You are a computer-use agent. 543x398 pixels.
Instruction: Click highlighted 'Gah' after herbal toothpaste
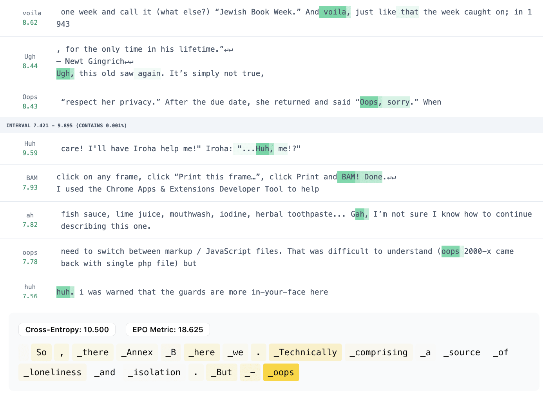pyautogui.click(x=359, y=214)
